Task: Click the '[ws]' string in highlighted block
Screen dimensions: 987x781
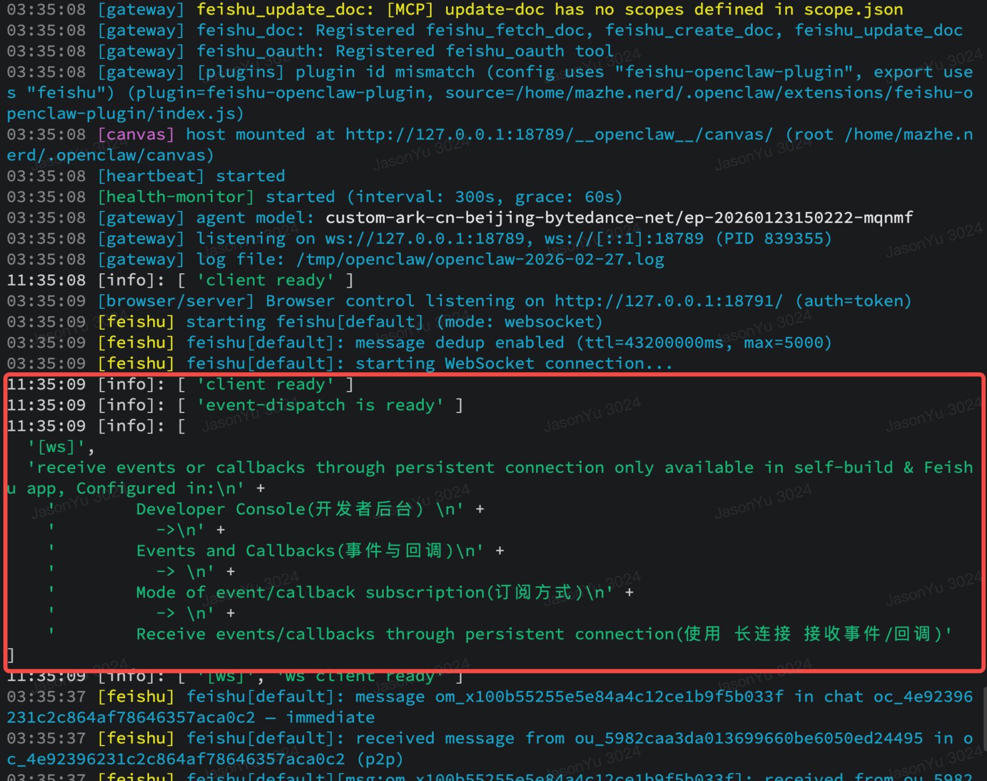Action: point(56,447)
